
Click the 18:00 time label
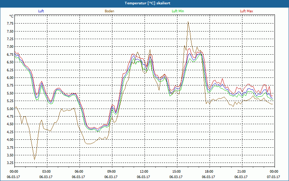point(209,172)
